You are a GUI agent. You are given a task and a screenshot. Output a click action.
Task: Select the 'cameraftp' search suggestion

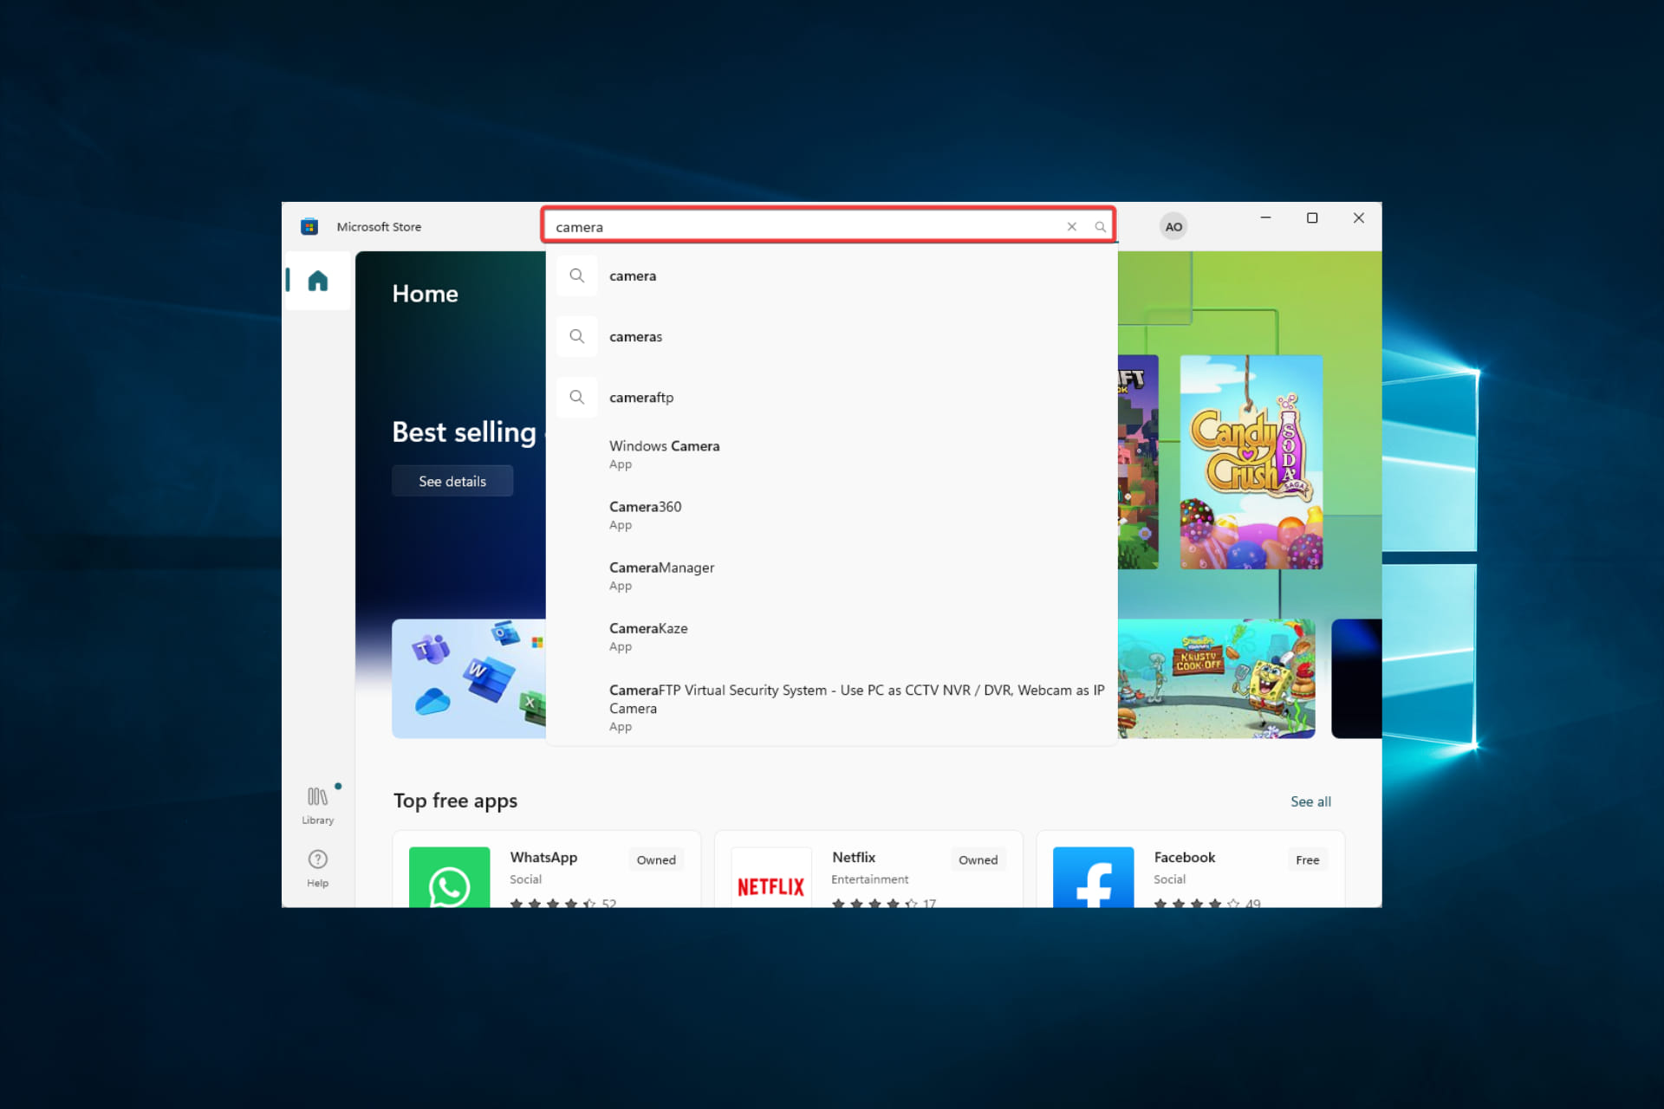click(x=832, y=397)
